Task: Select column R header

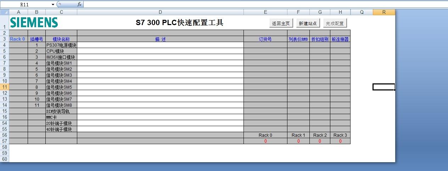Action: (384, 12)
